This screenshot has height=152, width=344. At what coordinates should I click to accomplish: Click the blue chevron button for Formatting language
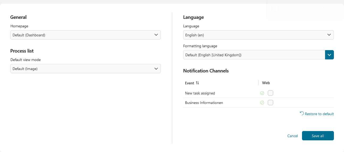point(329,55)
